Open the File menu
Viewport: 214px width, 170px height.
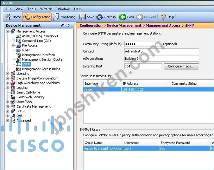tap(8, 9)
